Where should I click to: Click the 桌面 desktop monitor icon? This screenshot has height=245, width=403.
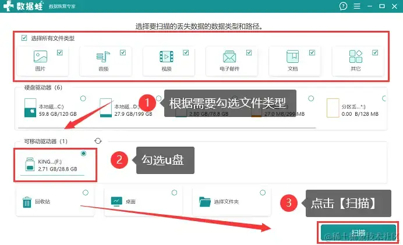click(116, 201)
